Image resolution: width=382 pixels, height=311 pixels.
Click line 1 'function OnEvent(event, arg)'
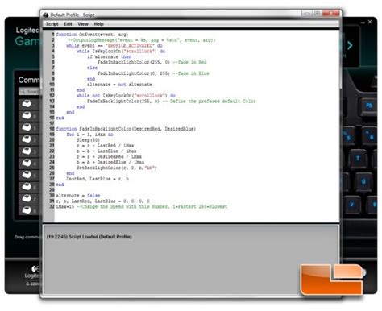(x=92, y=35)
